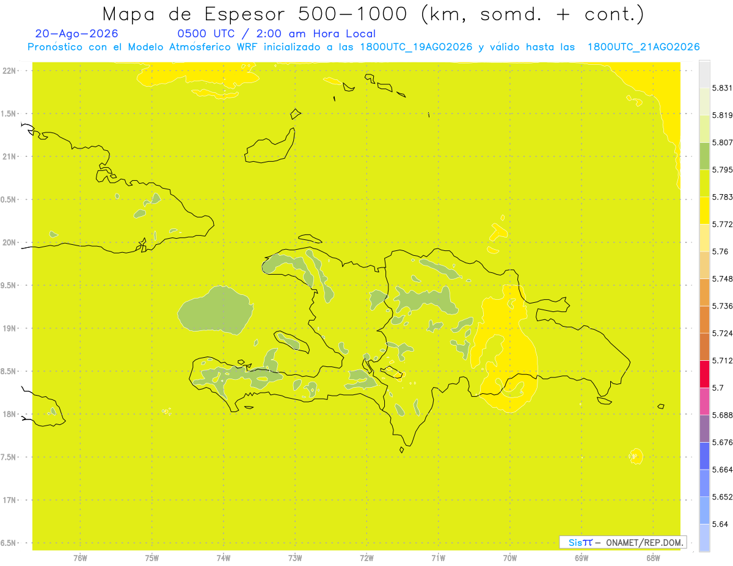The width and height of the screenshot is (733, 566).
Task: Click the '5.664' colorbar value
Action: click(x=722, y=470)
